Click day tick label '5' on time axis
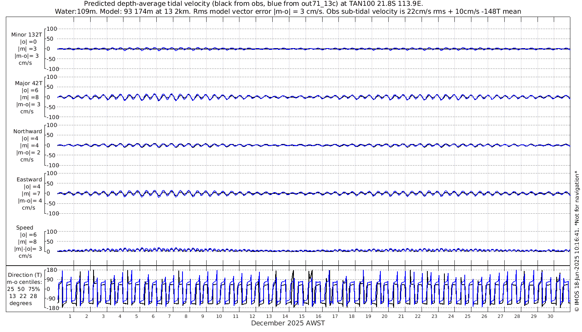 click(x=136, y=316)
